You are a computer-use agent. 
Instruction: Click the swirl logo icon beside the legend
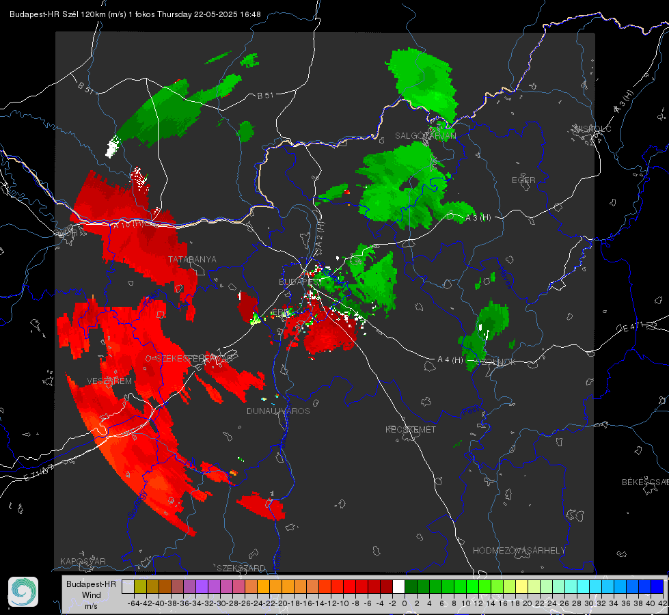click(x=23, y=592)
